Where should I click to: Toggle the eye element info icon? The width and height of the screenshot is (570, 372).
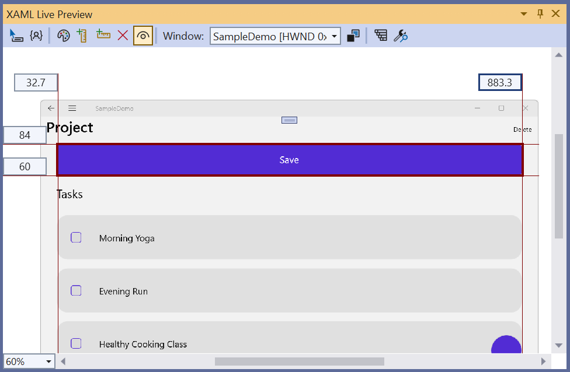(143, 36)
